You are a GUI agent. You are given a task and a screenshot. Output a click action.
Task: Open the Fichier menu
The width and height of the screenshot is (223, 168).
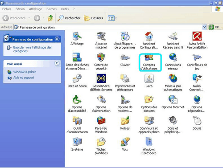pos(7,9)
